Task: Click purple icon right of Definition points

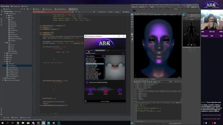Action: [x=123, y=53]
